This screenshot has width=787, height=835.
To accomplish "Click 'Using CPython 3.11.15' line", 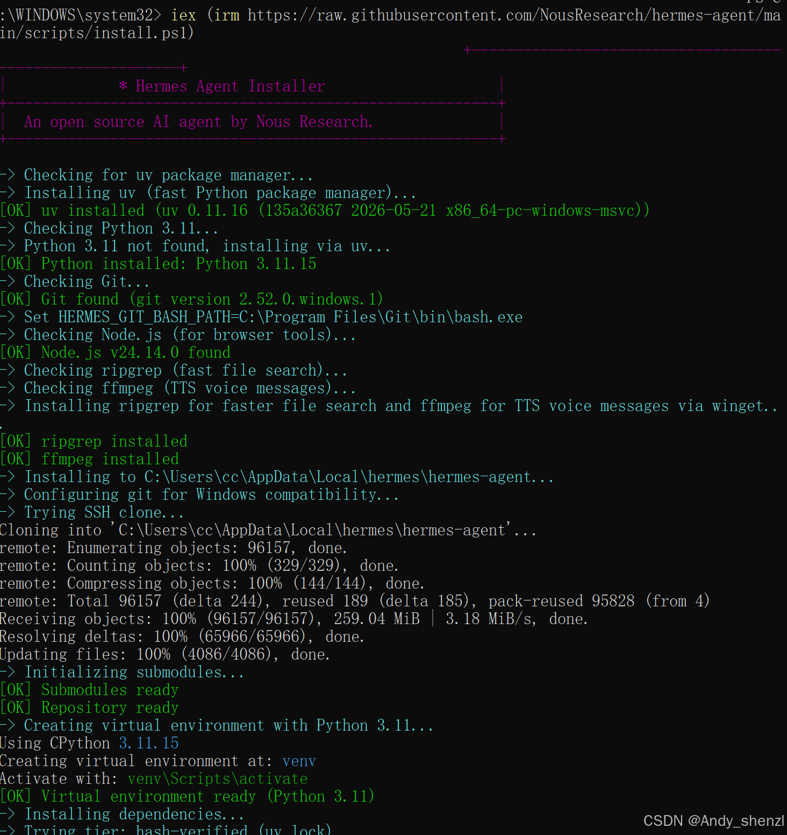I will (x=90, y=743).
